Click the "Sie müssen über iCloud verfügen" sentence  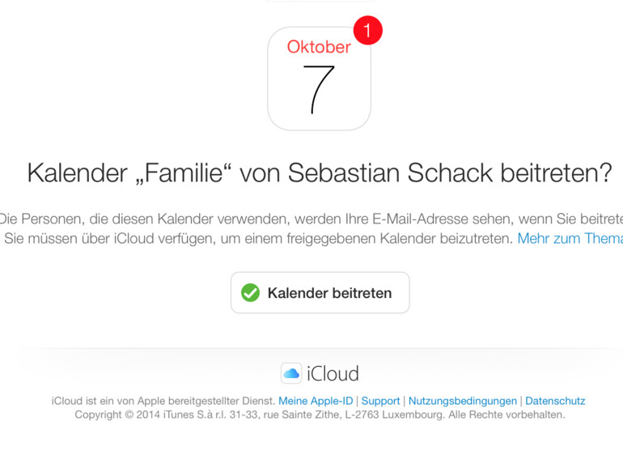pos(259,239)
